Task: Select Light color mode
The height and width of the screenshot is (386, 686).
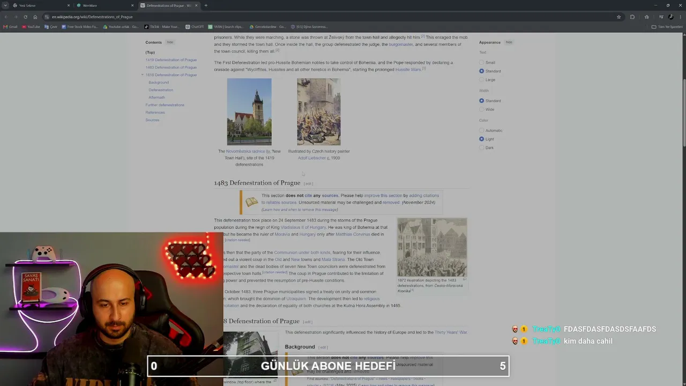Action: 481,139
